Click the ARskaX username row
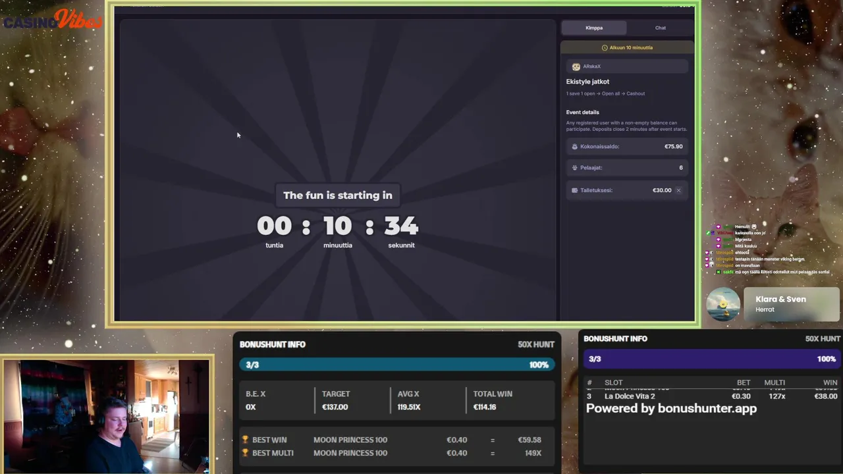 pos(627,66)
